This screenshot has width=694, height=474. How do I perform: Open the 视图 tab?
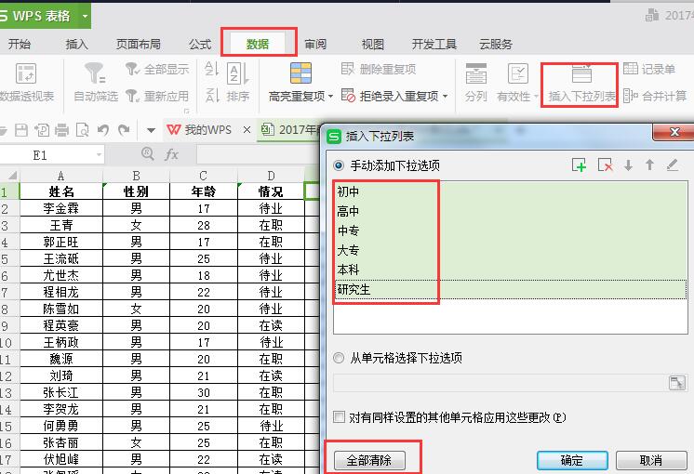pos(373,45)
